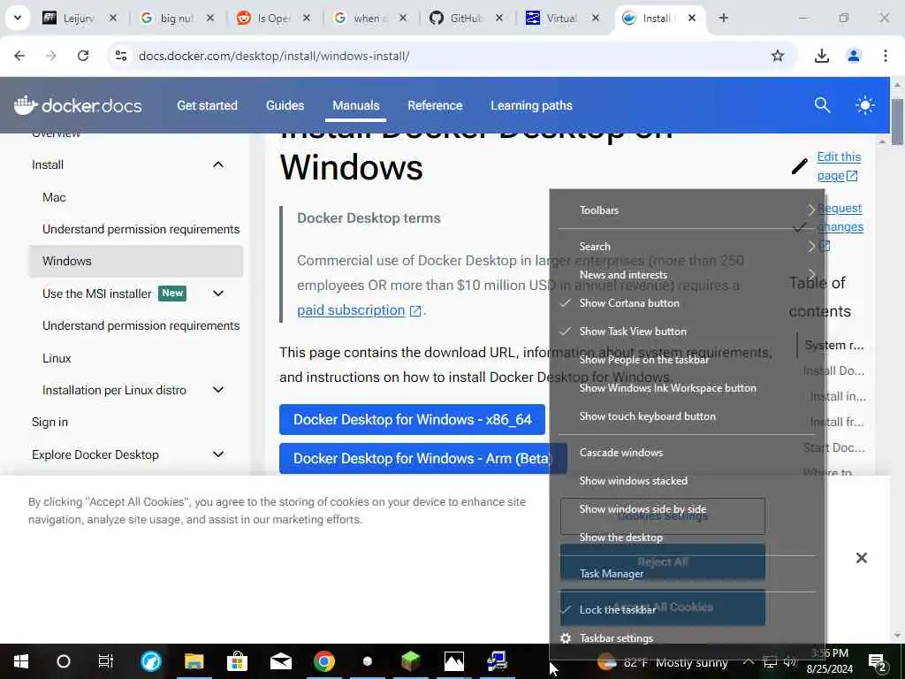The image size is (905, 679).
Task: Open Edit this page link
Action: [x=840, y=166]
